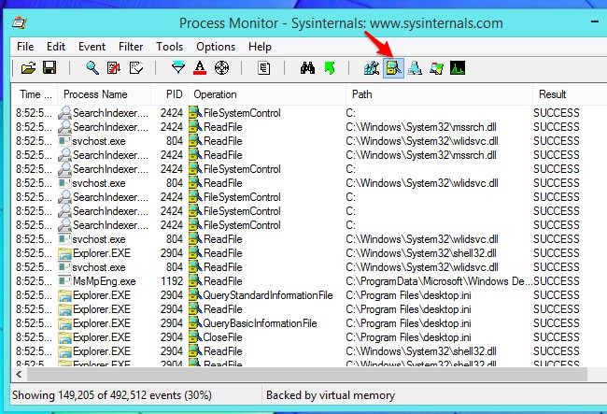
Task: Toggle Show Registry Activity icon
Action: pos(372,68)
